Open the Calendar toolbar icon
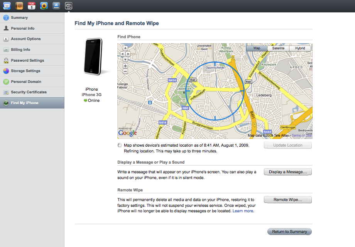 click(x=31, y=6)
